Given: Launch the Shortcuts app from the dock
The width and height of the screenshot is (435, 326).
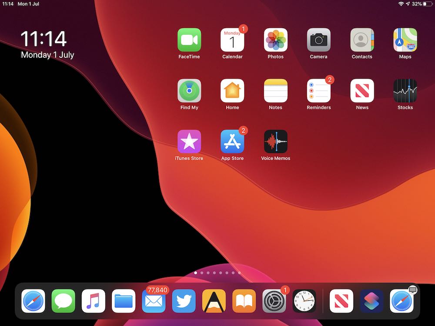Looking at the screenshot, I should [372, 301].
